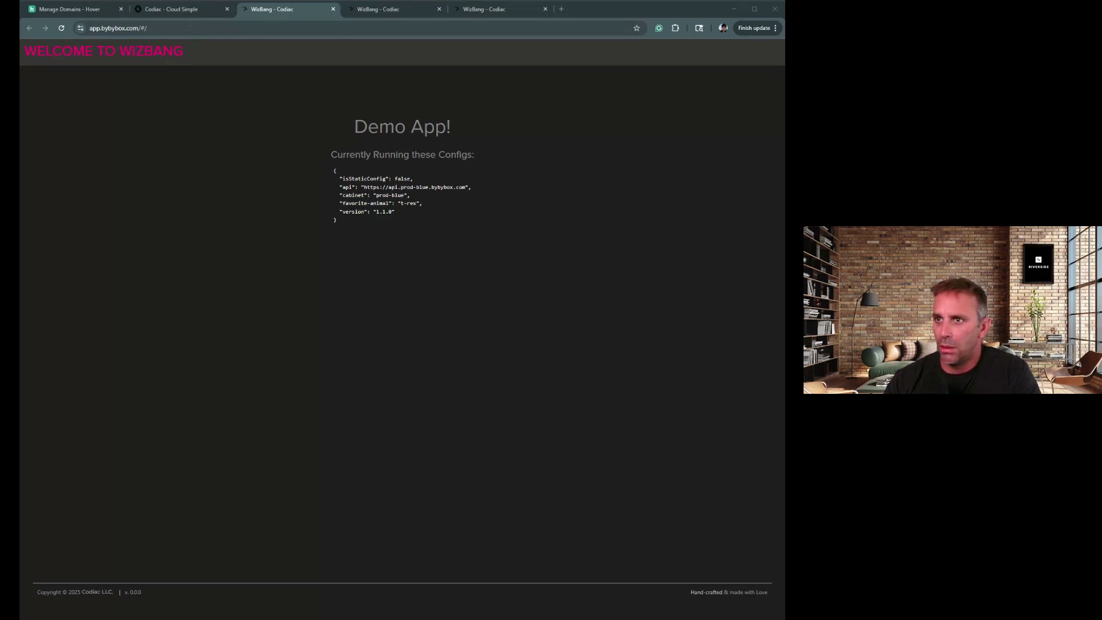Image resolution: width=1102 pixels, height=620 pixels.
Task: Click the v.0.0.0 version text in footer
Action: pos(133,592)
